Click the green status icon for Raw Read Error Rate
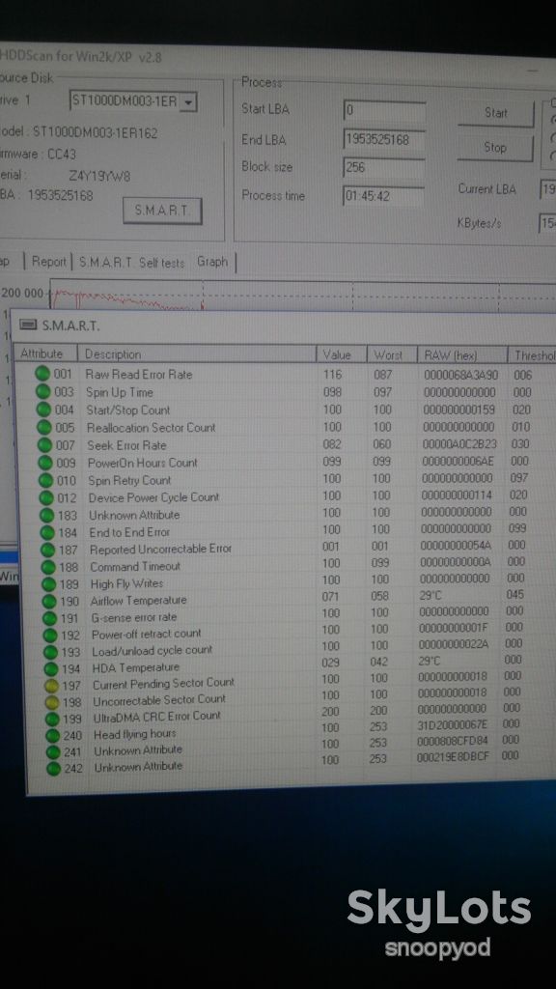 42,374
